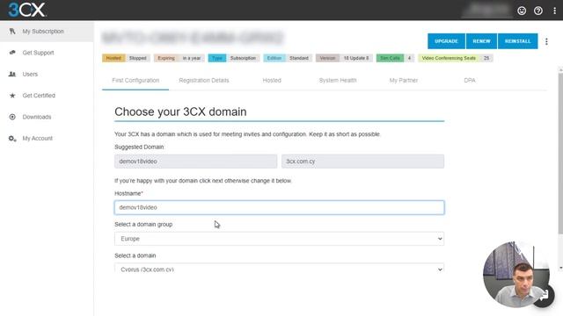563x316 pixels.
Task: Click the Get Certified star icon
Action: tap(12, 96)
